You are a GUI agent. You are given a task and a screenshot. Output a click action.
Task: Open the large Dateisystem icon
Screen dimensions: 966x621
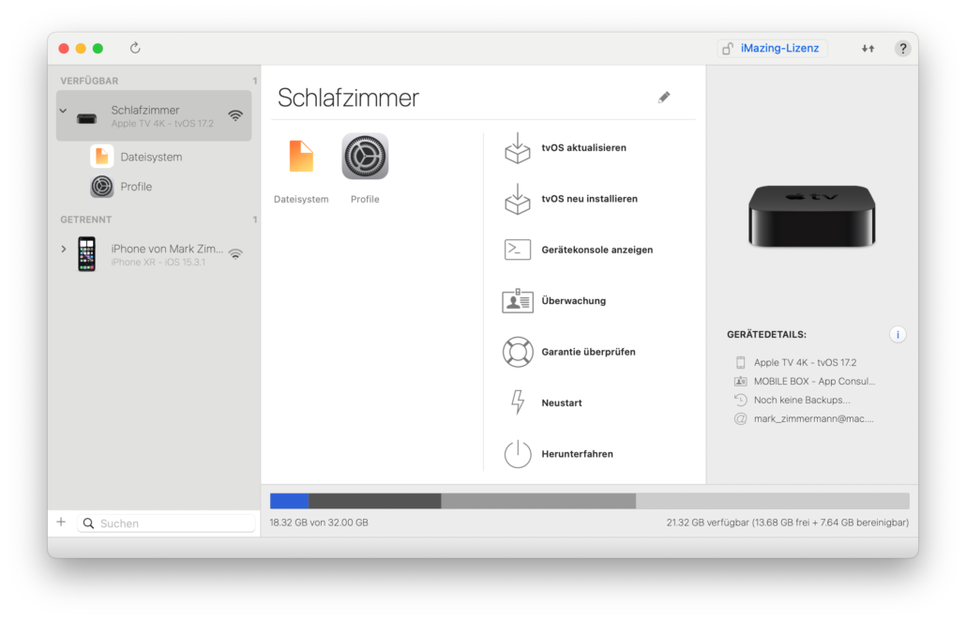point(301,157)
